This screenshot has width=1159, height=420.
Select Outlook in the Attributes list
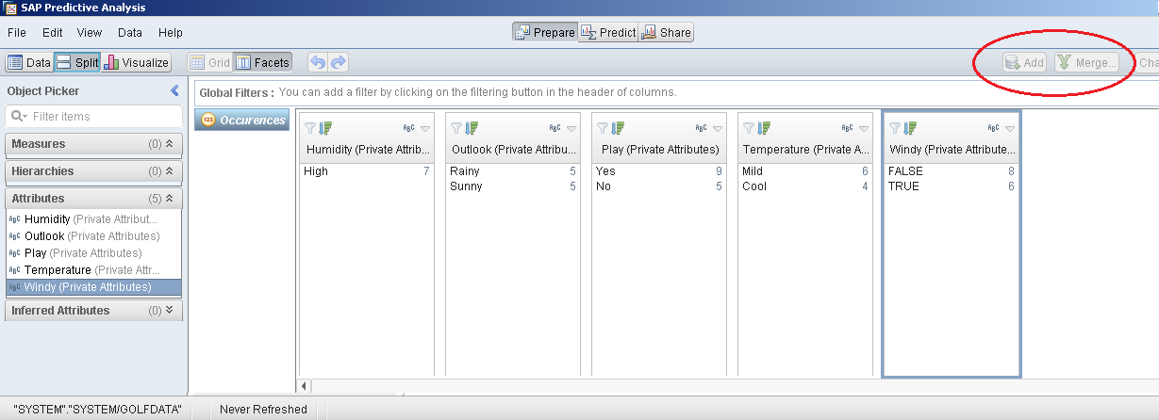tap(94, 235)
